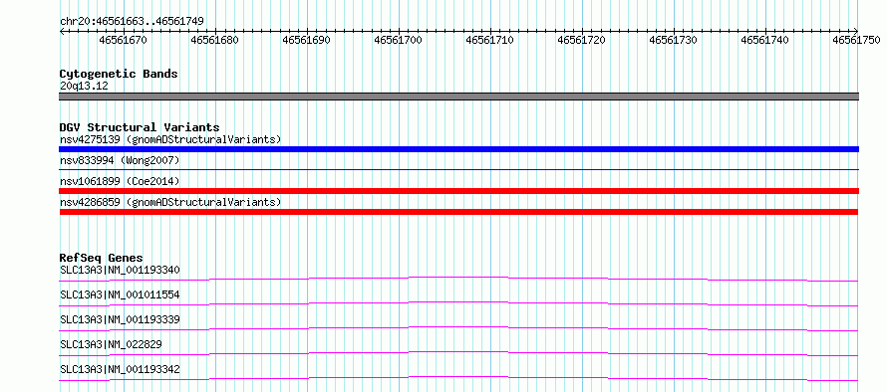
Task: Select the nsv833994 thin blue variant line
Action: click(x=458, y=169)
